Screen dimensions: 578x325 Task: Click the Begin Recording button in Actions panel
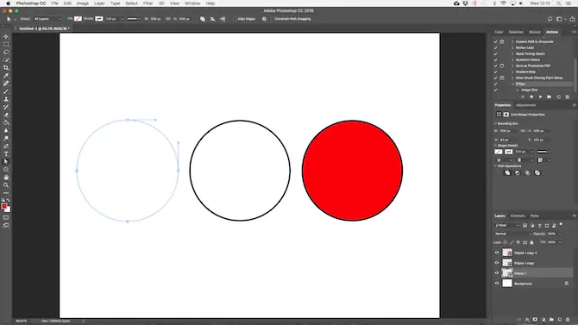pyautogui.click(x=531, y=97)
